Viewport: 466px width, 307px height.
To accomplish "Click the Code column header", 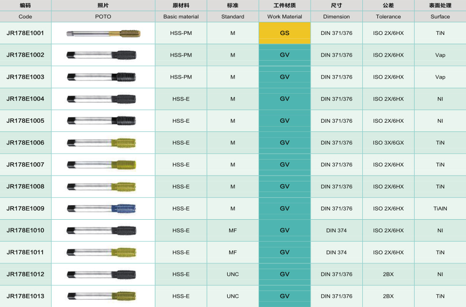I will point(25,16).
